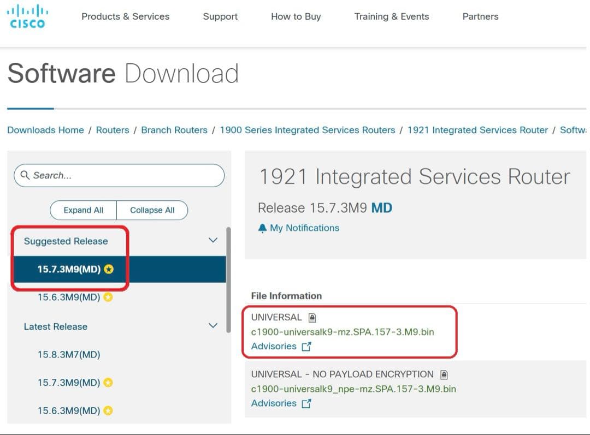The width and height of the screenshot is (590, 435).
Task: Click the My Notifications bell icon
Action: [x=262, y=228]
